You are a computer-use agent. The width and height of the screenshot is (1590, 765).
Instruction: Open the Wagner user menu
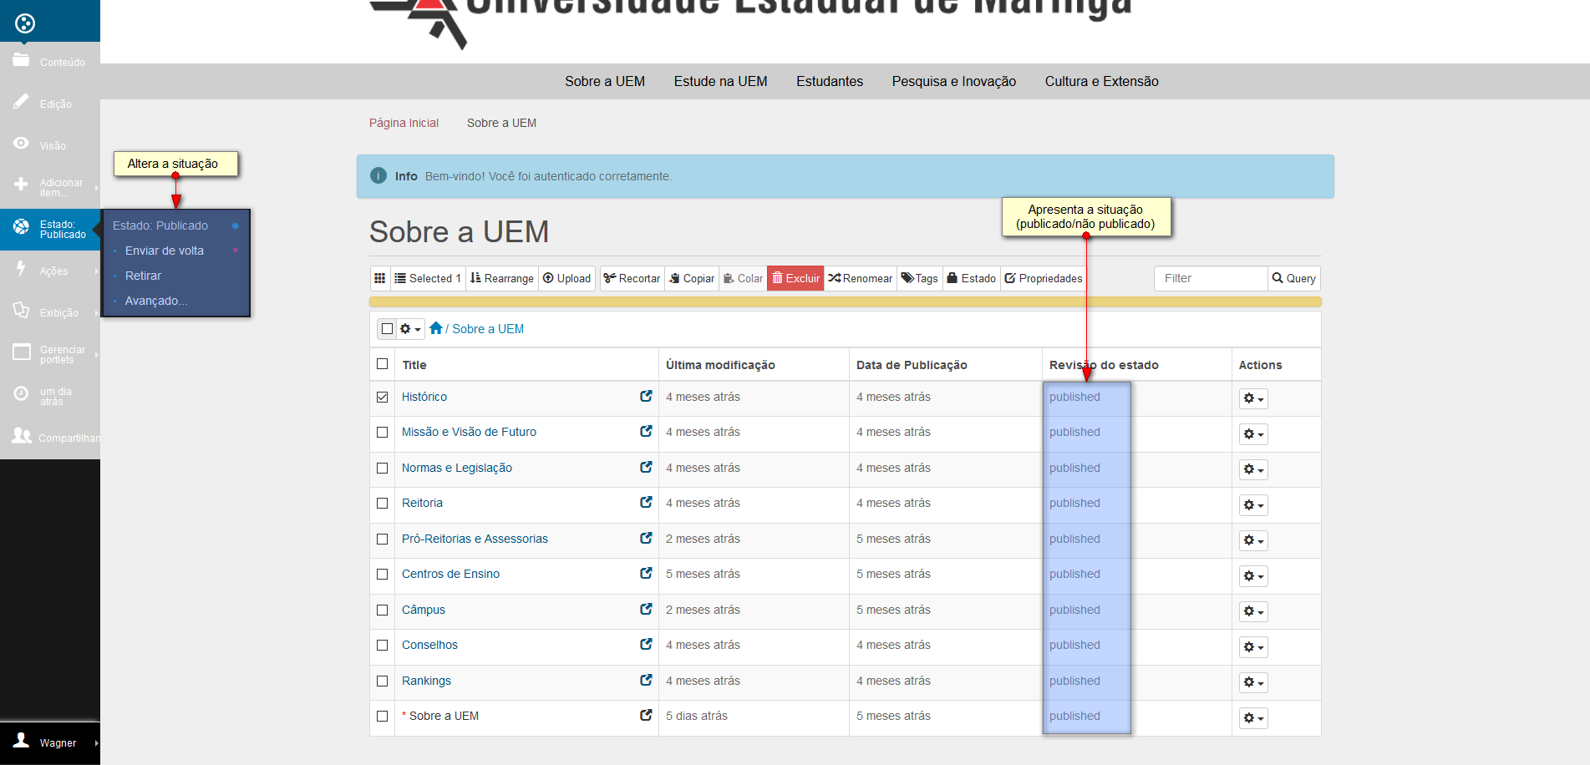[x=50, y=742]
